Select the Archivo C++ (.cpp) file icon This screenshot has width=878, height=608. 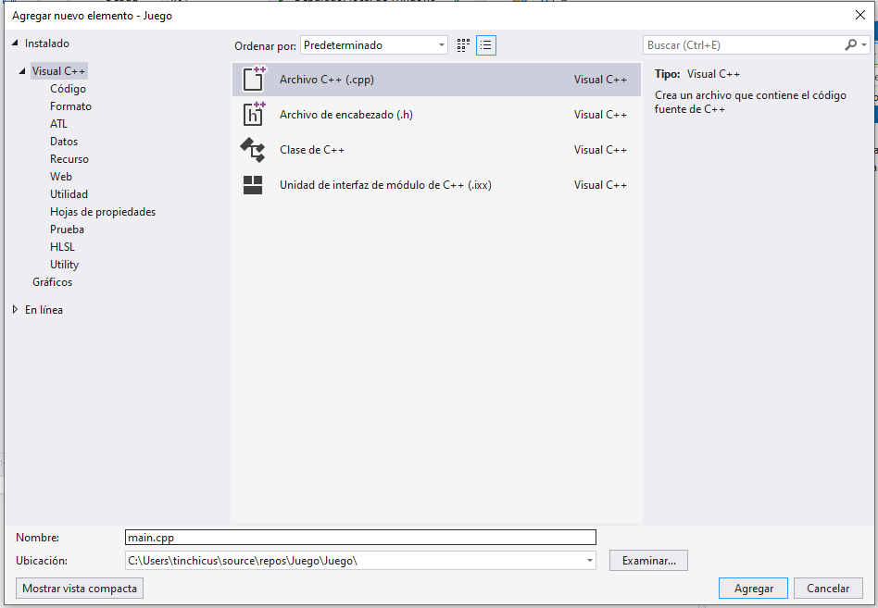pos(253,80)
